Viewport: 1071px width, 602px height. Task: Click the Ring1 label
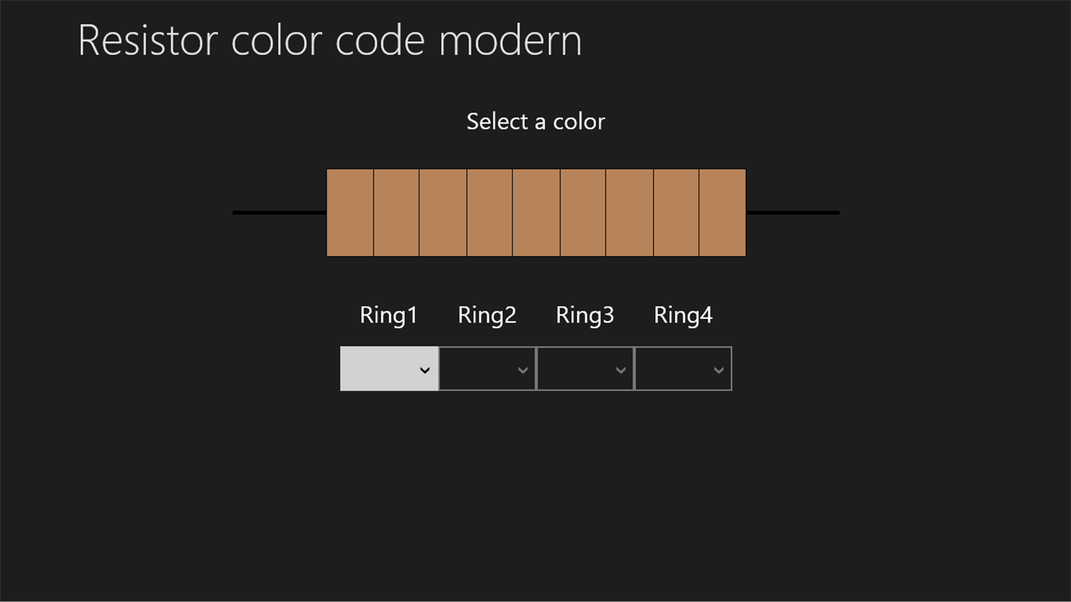pyautogui.click(x=389, y=314)
